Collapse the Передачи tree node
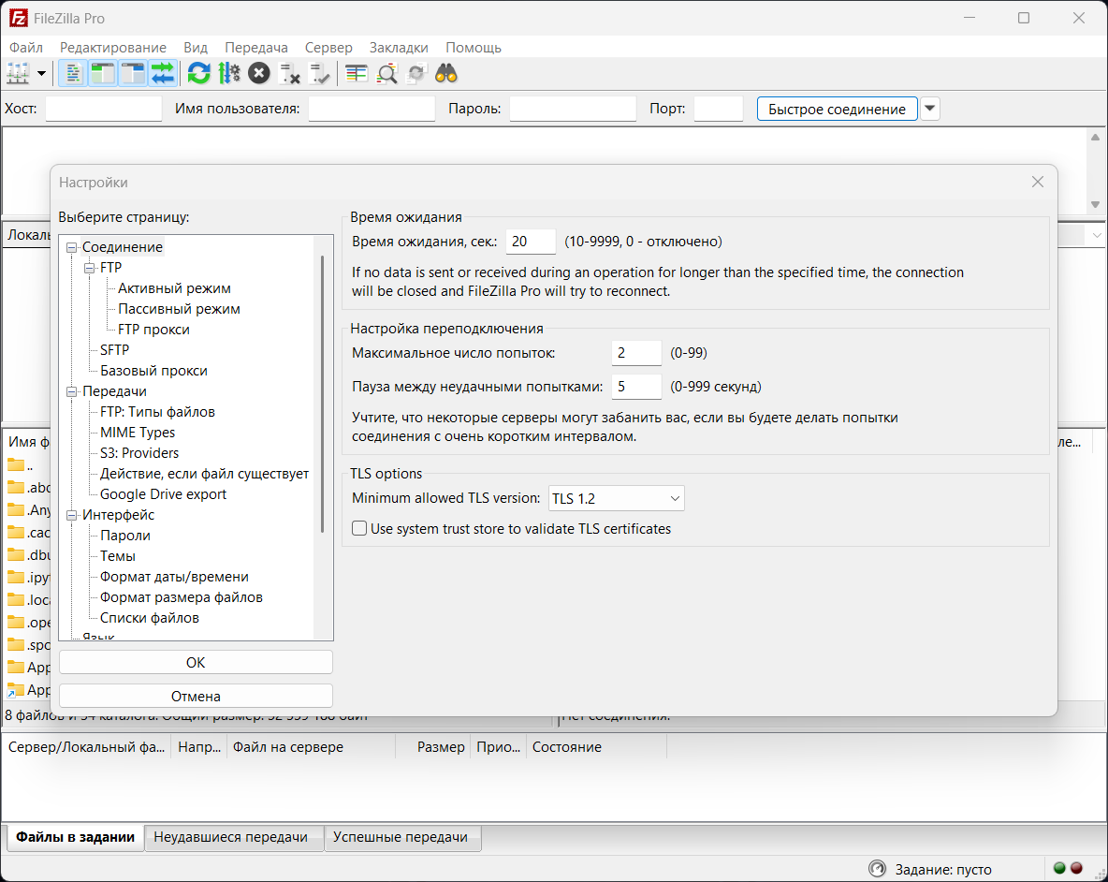The image size is (1108, 882). (x=71, y=391)
